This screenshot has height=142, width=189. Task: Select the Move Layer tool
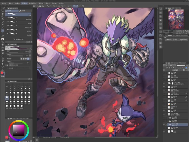(x=3, y=19)
